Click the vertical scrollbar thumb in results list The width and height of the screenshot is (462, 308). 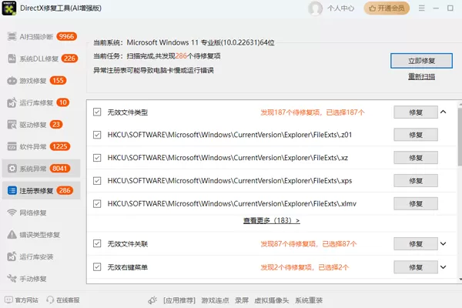pos(460,137)
